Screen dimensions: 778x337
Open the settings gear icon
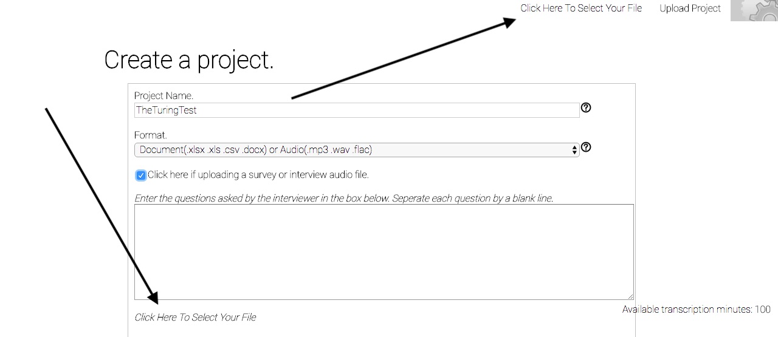click(x=754, y=10)
